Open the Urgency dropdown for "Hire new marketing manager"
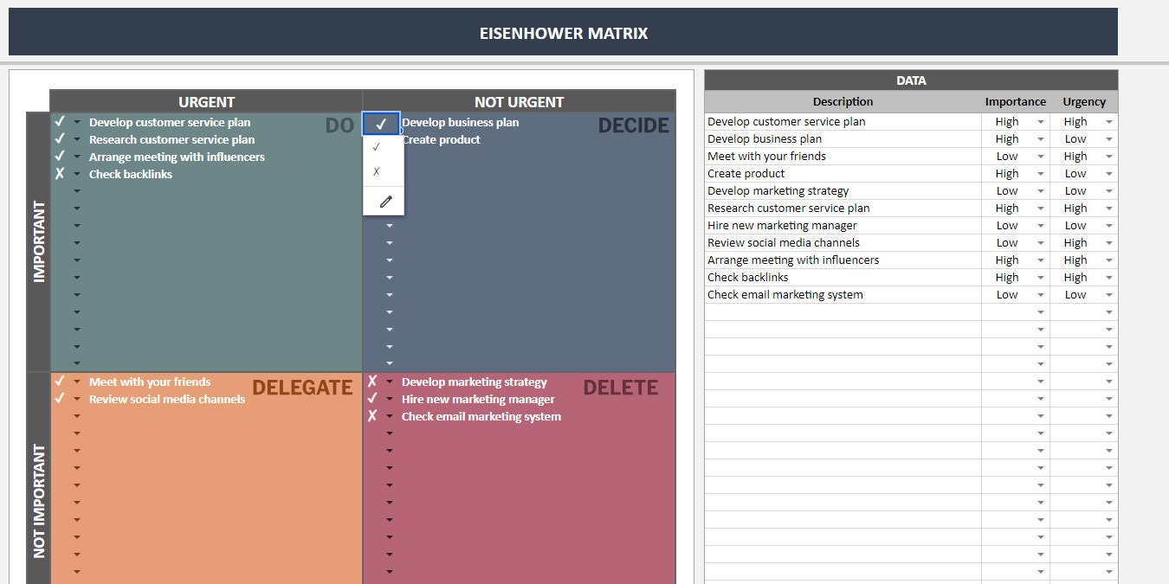This screenshot has height=584, width=1169. click(x=1108, y=225)
